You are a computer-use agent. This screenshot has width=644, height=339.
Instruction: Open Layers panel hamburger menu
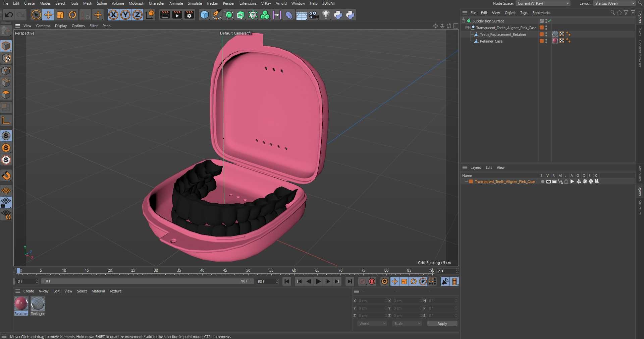pyautogui.click(x=465, y=167)
